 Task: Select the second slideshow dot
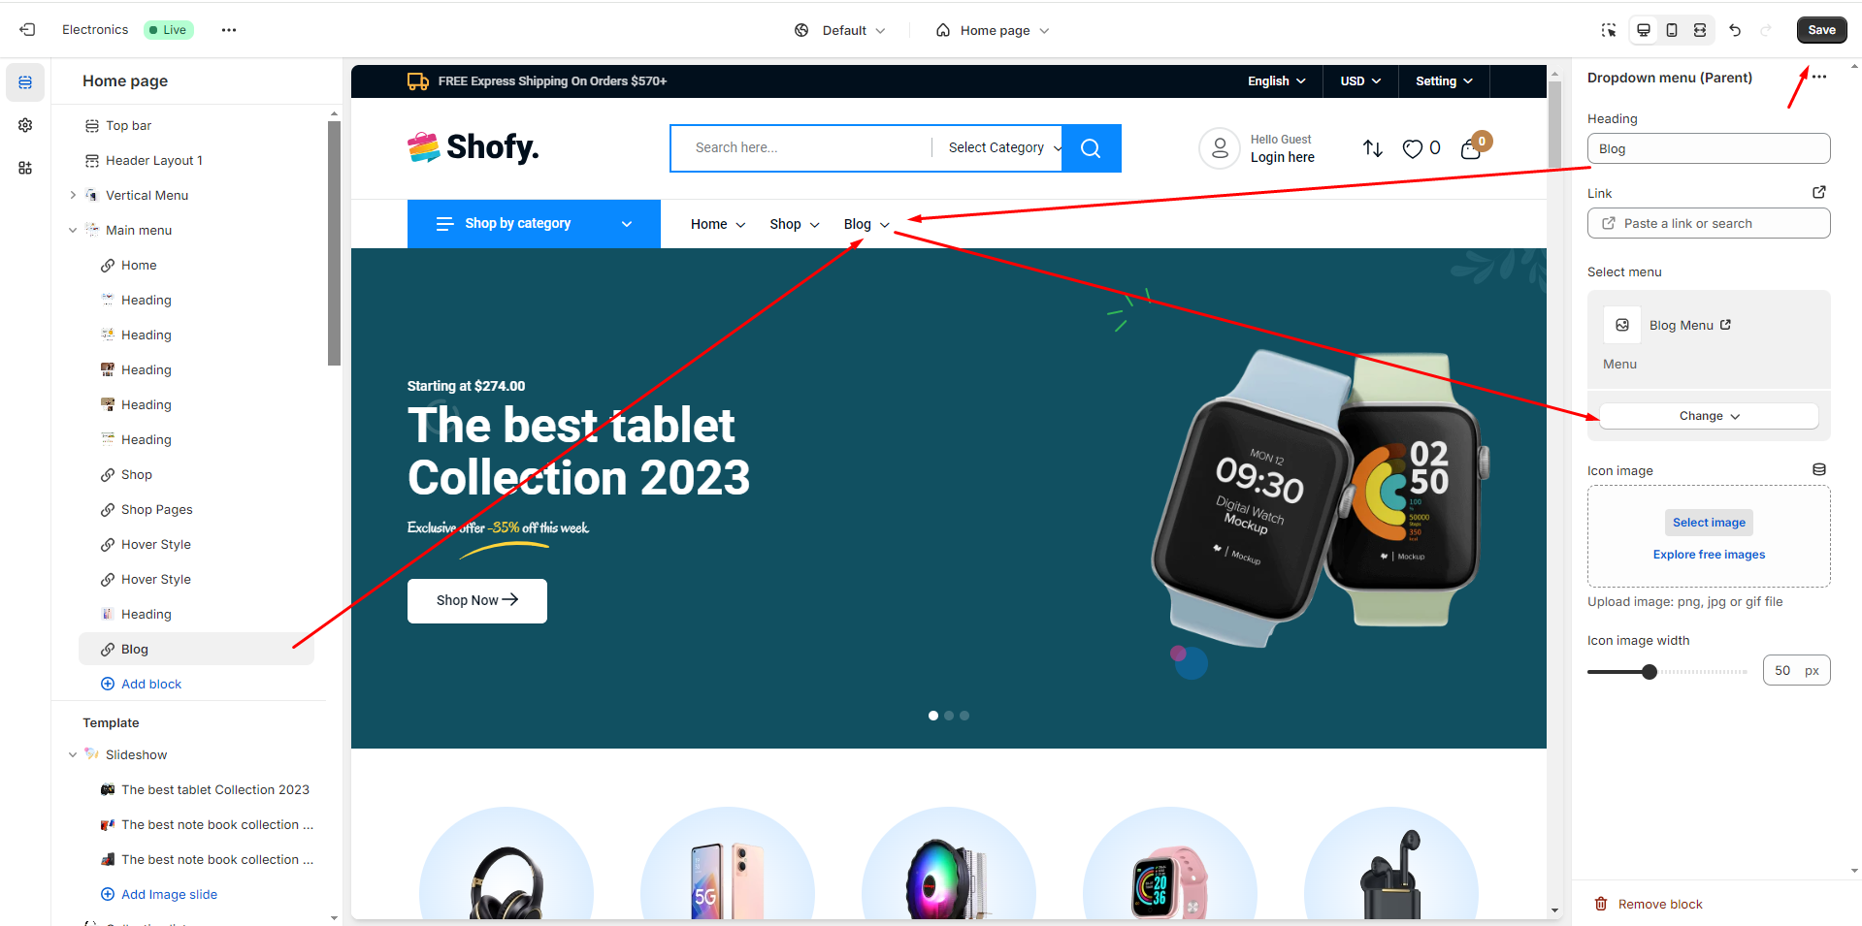coord(949,716)
